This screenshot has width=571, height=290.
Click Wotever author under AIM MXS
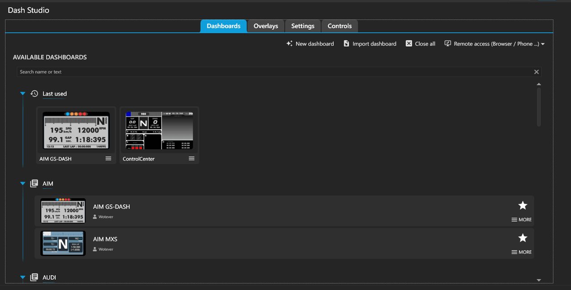click(x=103, y=249)
